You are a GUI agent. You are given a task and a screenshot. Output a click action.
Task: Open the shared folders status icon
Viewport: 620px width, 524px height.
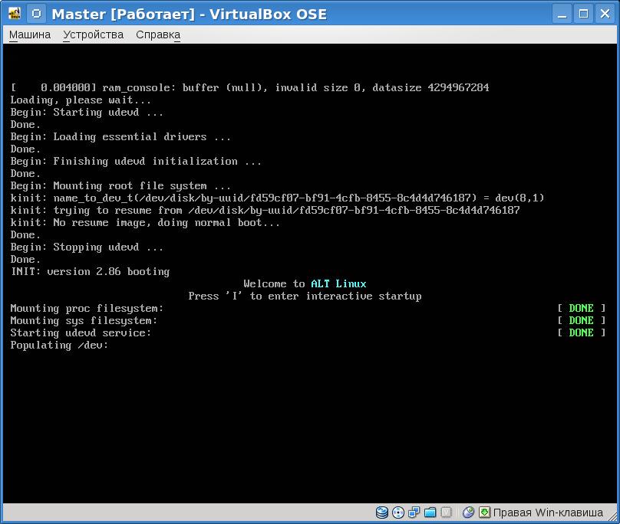click(x=430, y=513)
